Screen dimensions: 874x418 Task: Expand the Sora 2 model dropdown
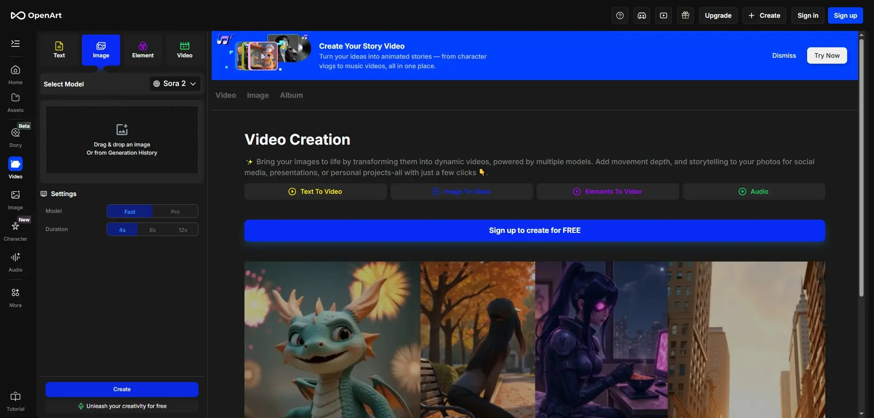pyautogui.click(x=175, y=84)
